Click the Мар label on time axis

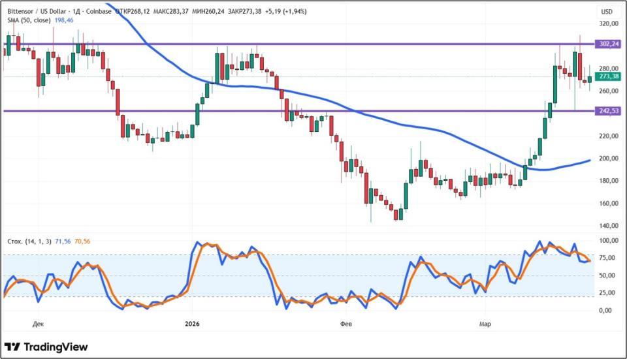[485, 323]
